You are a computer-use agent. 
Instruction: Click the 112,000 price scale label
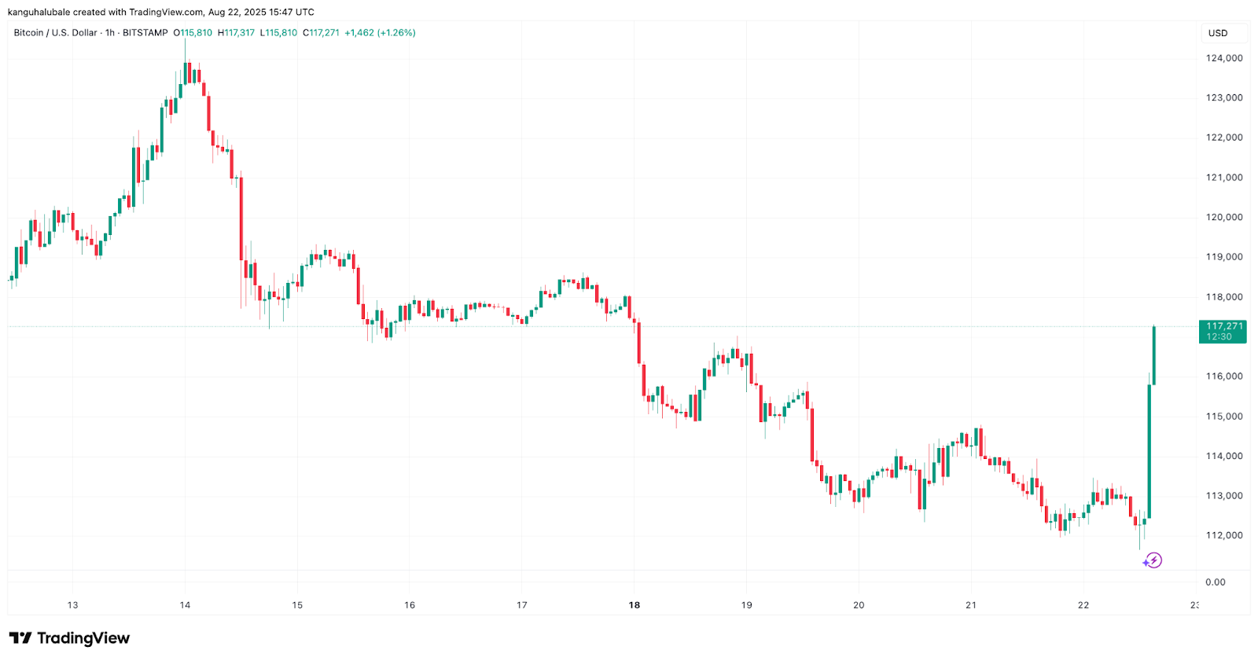[1224, 536]
